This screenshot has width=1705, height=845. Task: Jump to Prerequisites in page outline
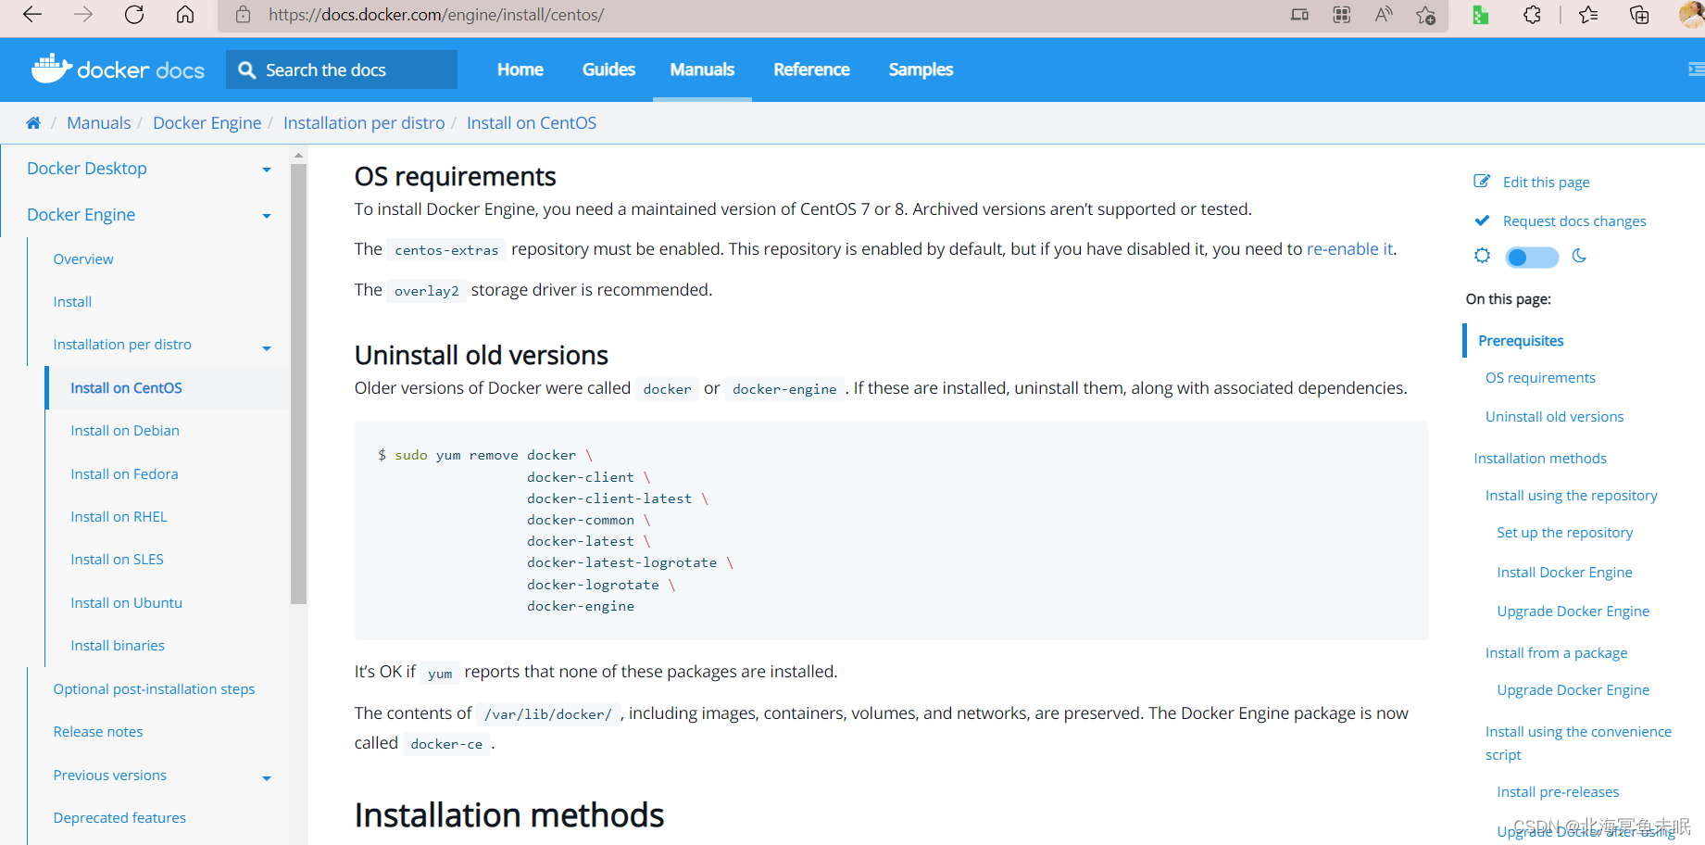click(1521, 341)
